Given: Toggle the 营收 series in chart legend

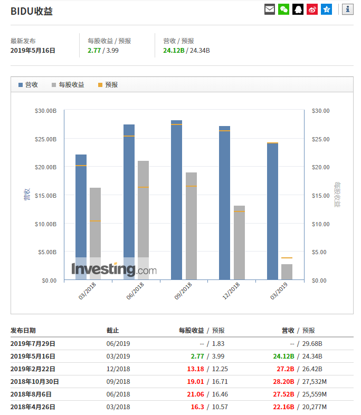Looking at the screenshot, I should (28, 85).
